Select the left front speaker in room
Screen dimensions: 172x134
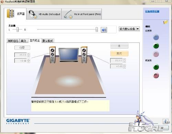pos(52,55)
